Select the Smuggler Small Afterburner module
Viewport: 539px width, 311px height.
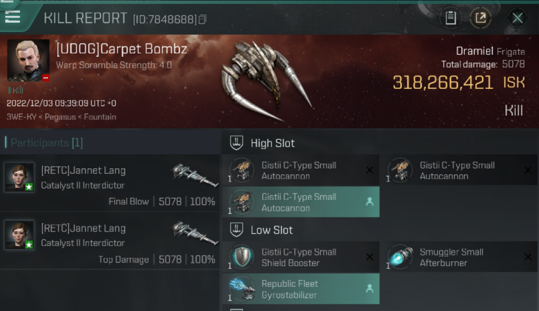pyautogui.click(x=459, y=257)
